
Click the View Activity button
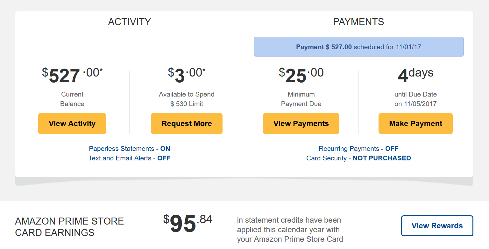(x=72, y=123)
